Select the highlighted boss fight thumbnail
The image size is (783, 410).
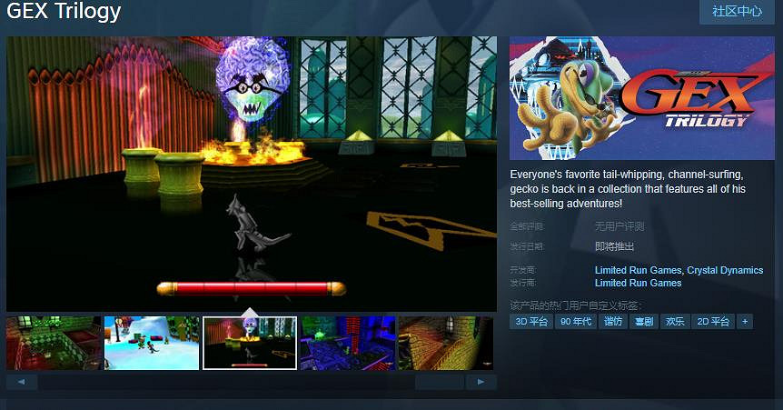(250, 343)
